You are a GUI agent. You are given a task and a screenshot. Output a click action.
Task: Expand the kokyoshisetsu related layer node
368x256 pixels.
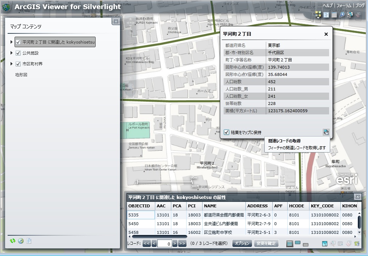coord(11,42)
